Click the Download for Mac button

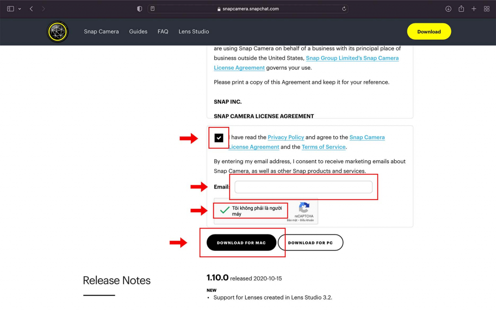pos(241,243)
